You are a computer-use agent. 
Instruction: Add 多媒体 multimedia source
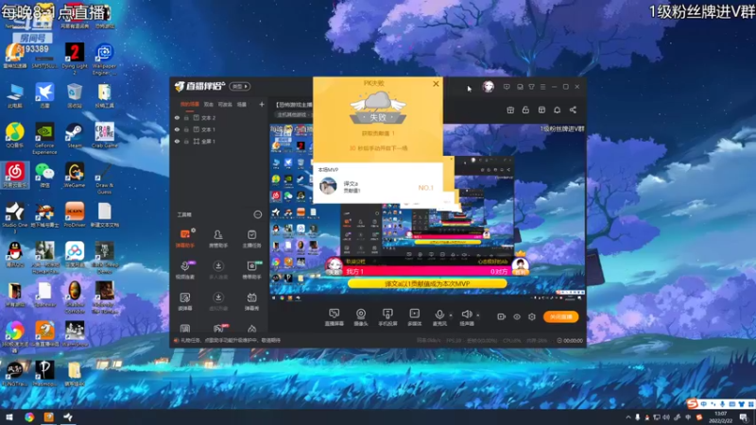(x=414, y=317)
